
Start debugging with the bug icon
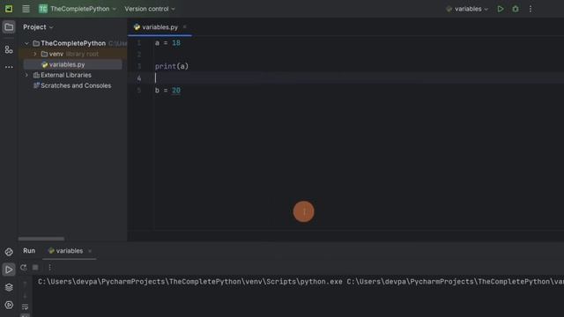point(516,9)
